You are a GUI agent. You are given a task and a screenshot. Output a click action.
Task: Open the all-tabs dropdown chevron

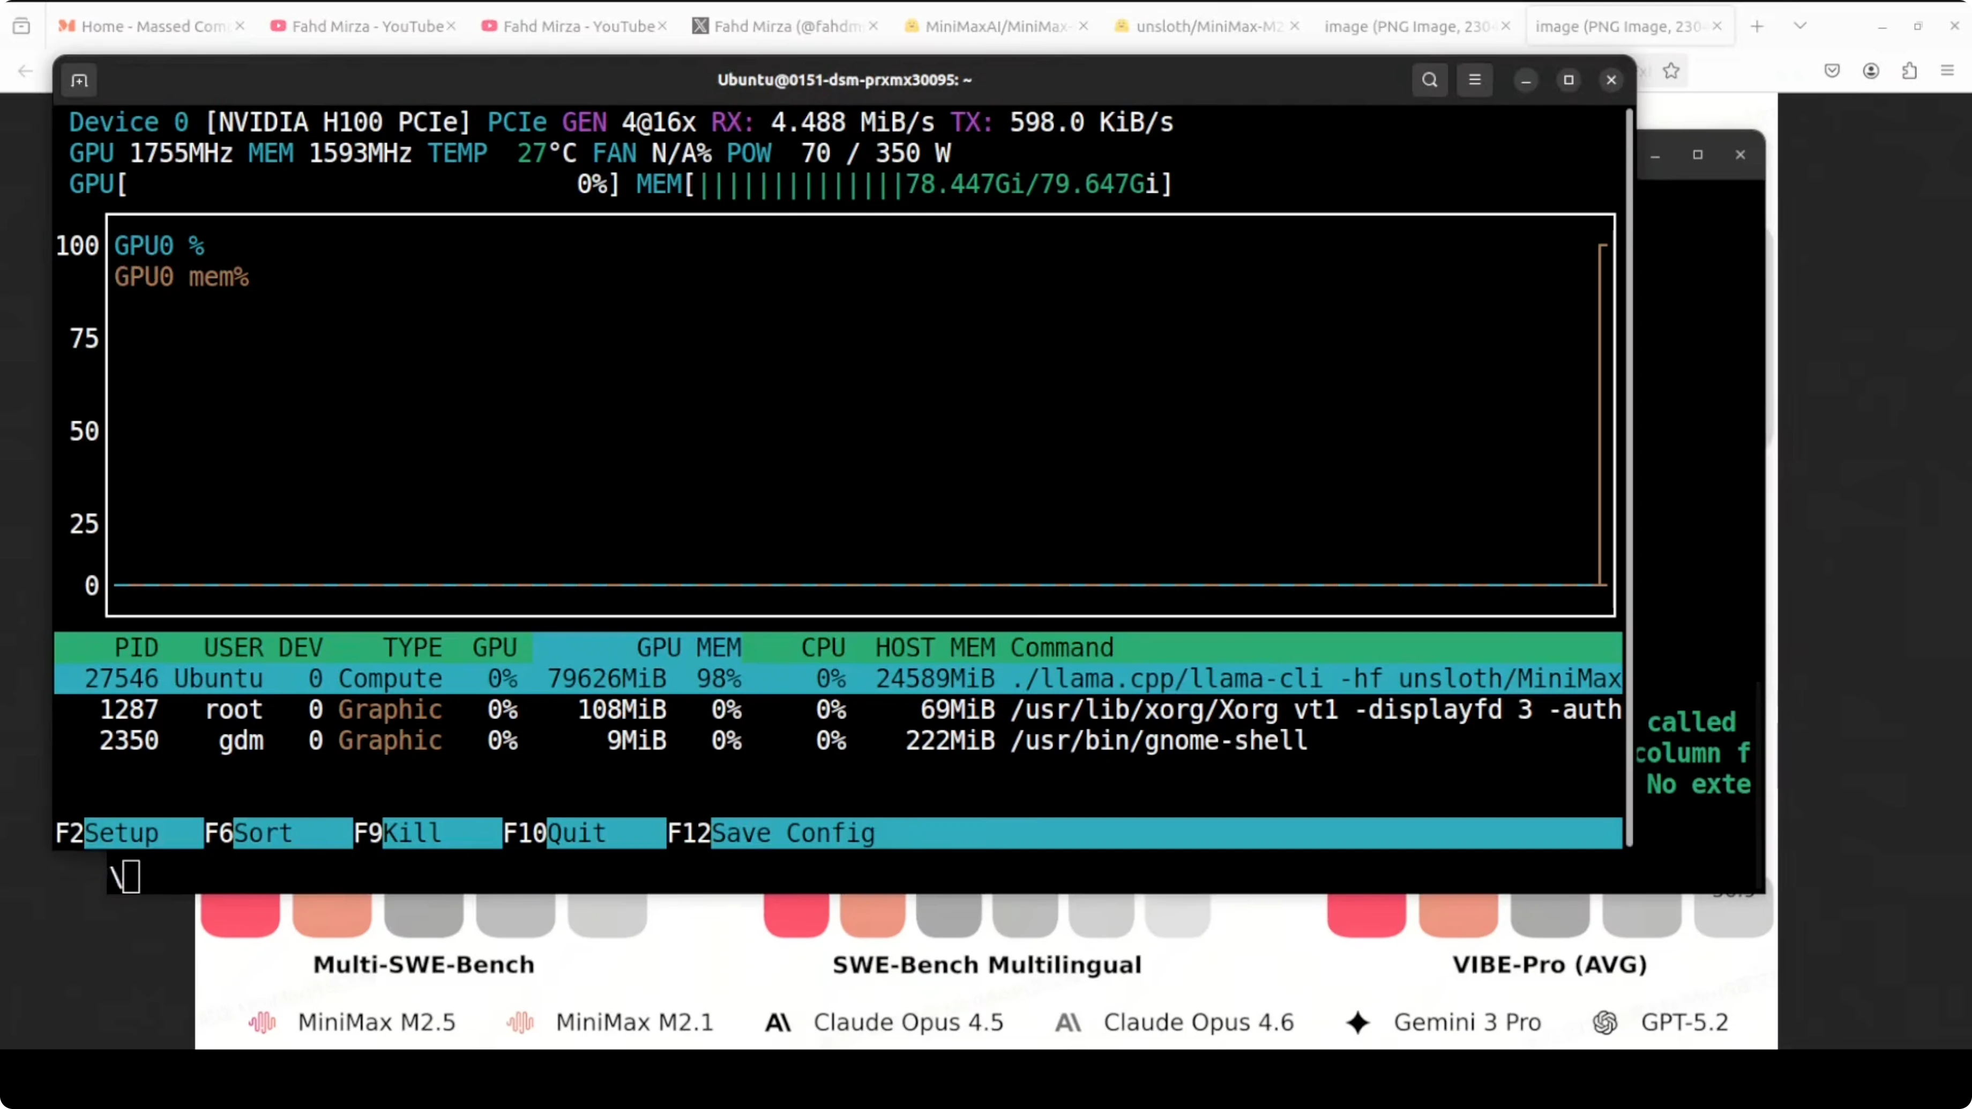[1800, 25]
